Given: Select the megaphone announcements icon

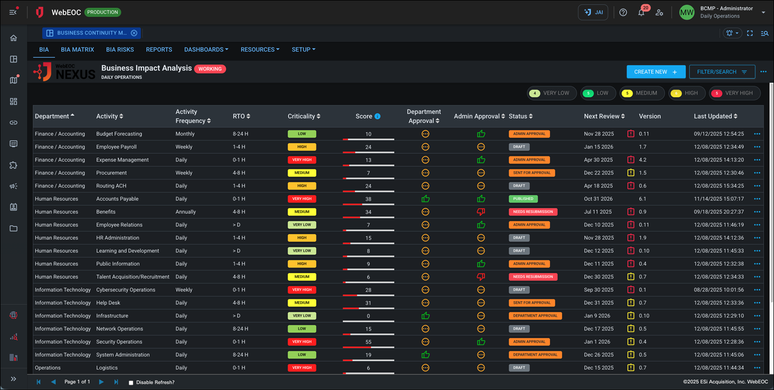Looking at the screenshot, I should coord(13,186).
